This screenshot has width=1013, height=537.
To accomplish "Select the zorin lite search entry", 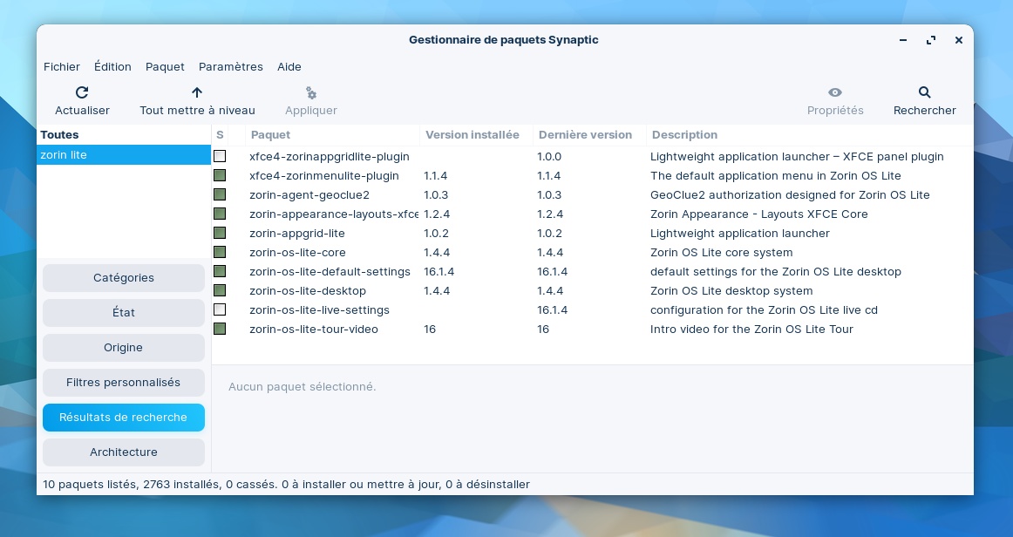I will coord(124,155).
